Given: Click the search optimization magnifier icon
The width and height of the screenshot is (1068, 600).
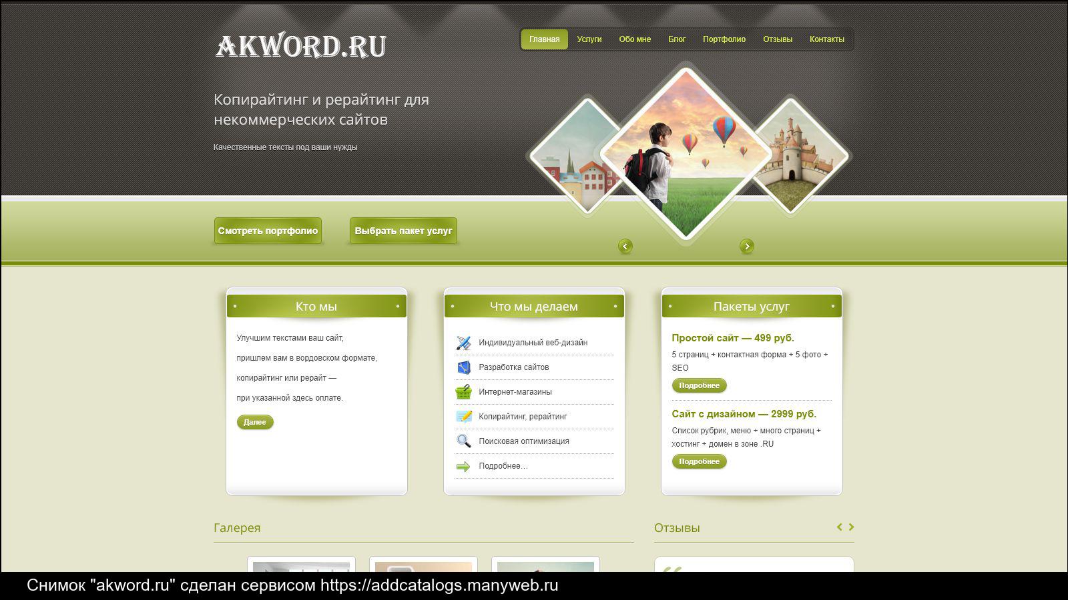Looking at the screenshot, I should [463, 441].
